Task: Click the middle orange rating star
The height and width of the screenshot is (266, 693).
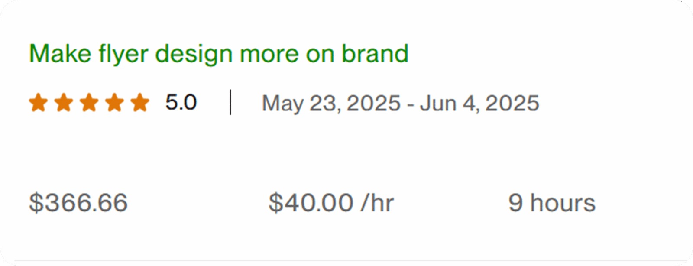Action: coord(89,103)
